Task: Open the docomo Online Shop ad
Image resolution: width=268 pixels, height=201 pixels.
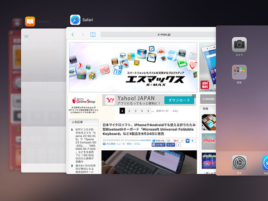Action: (x=84, y=104)
